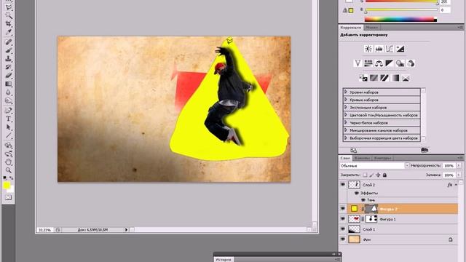This screenshot has width=466, height=262.
Task: Switch to the Контуры tab
Action: tap(382, 158)
